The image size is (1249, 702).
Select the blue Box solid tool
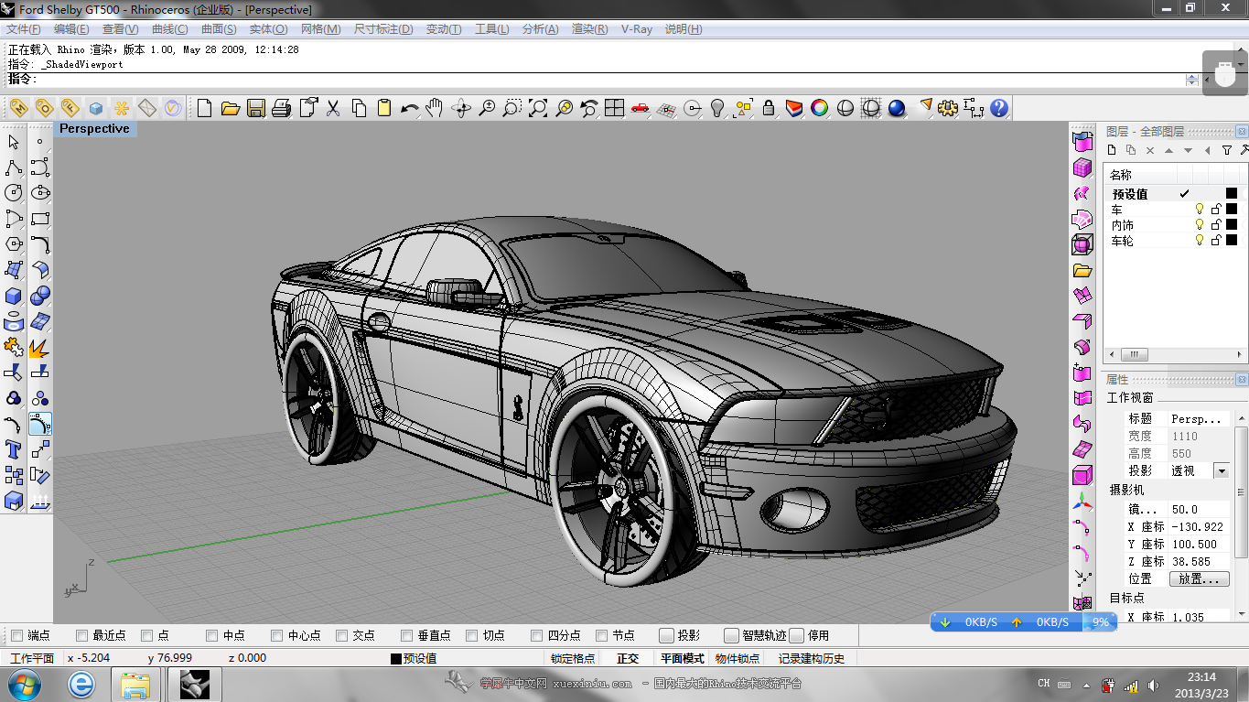[x=14, y=296]
